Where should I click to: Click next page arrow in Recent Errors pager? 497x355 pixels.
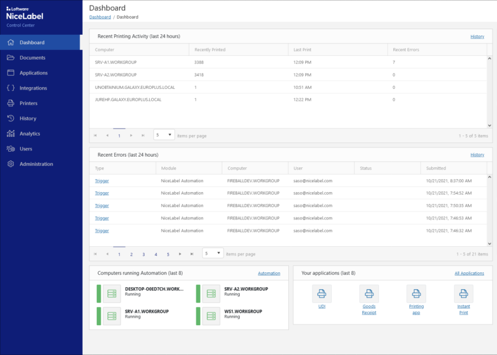pyautogui.click(x=180, y=254)
